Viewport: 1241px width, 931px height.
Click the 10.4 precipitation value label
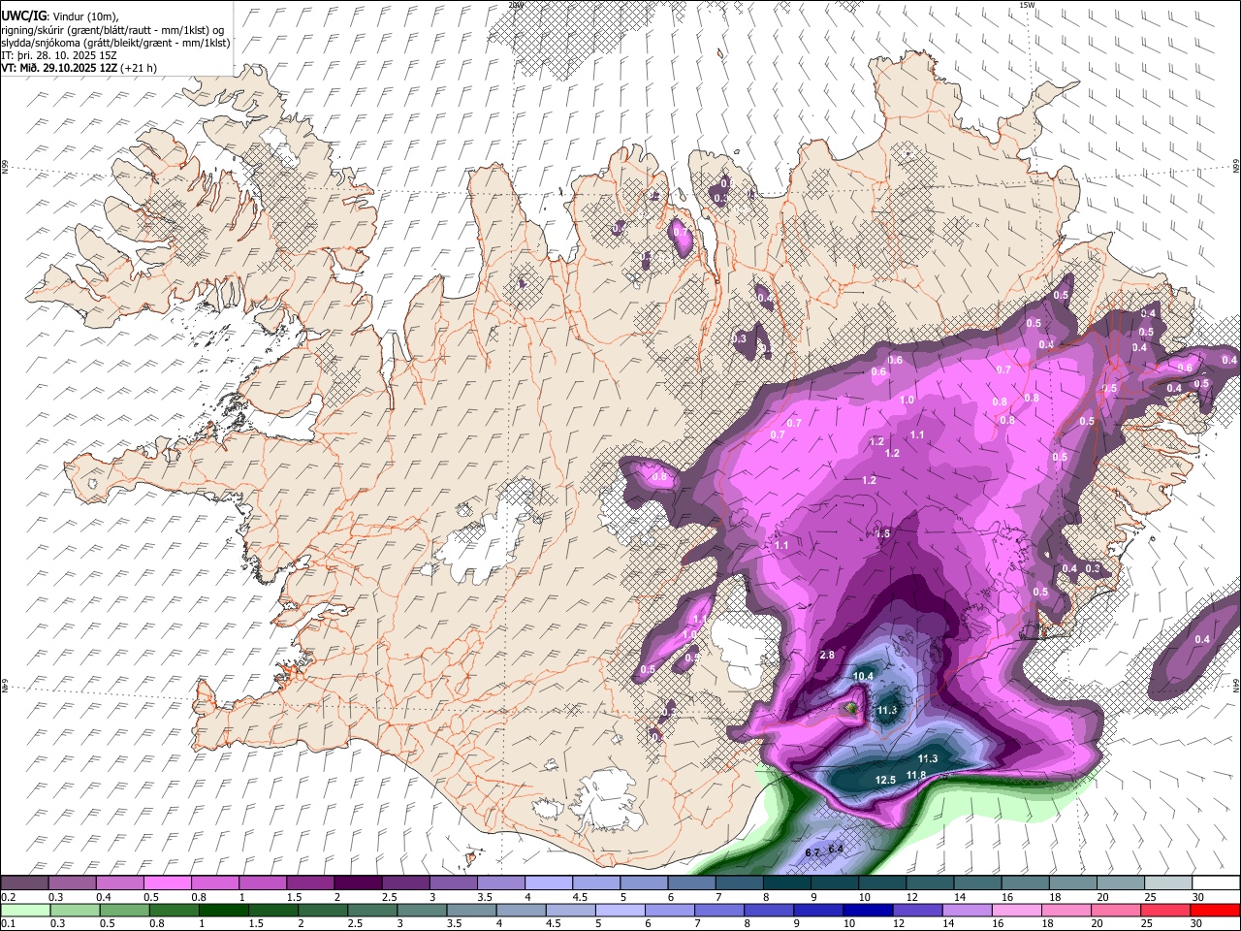pyautogui.click(x=863, y=676)
